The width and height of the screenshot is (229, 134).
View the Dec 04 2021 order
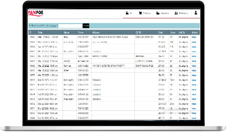[x=194, y=113]
